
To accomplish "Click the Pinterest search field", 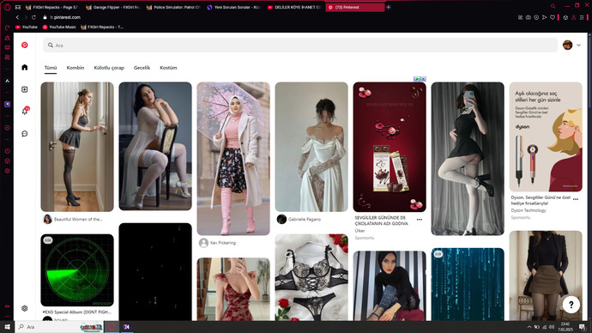I will click(300, 45).
